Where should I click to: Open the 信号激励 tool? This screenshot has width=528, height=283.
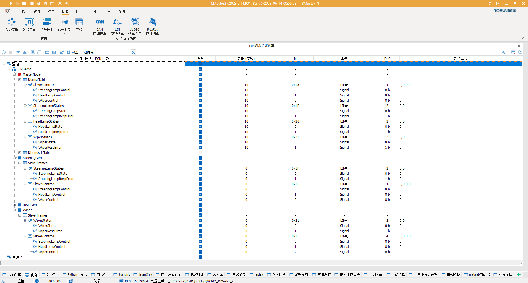pyautogui.click(x=64, y=25)
